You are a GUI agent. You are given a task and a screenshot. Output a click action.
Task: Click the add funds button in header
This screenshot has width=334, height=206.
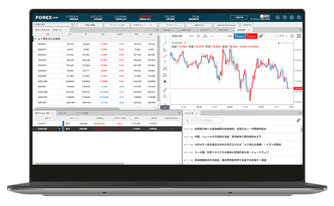point(239,17)
